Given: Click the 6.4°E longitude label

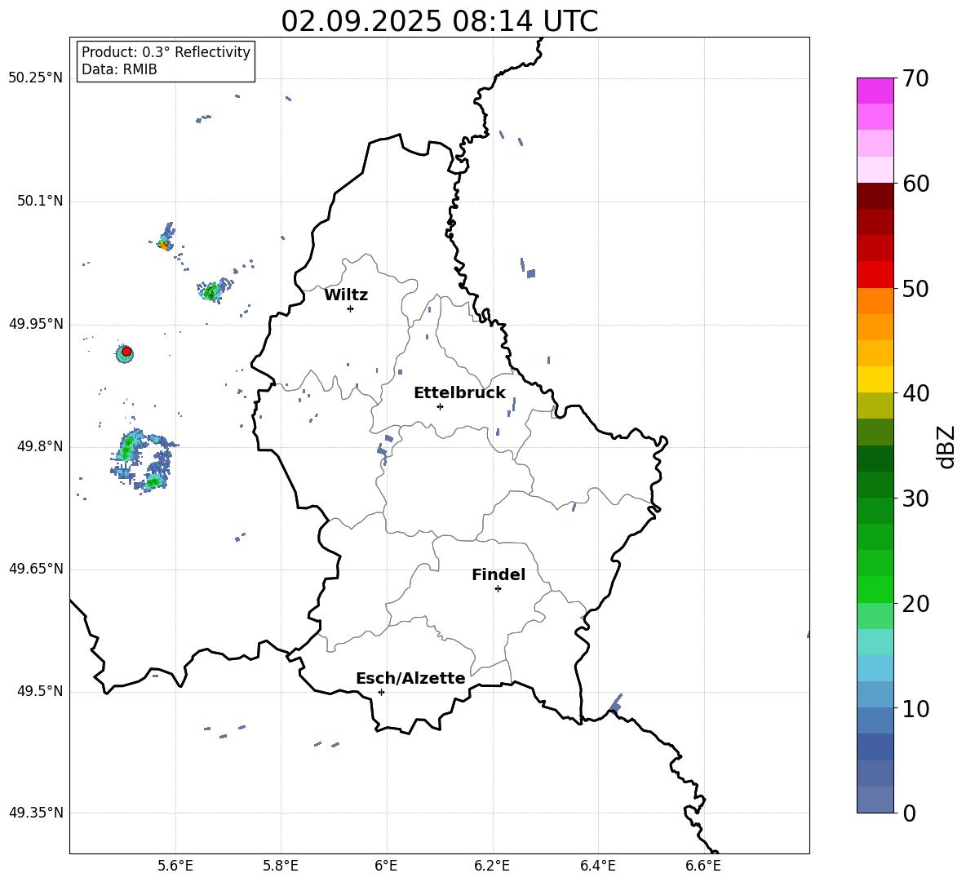Looking at the screenshot, I should [597, 866].
